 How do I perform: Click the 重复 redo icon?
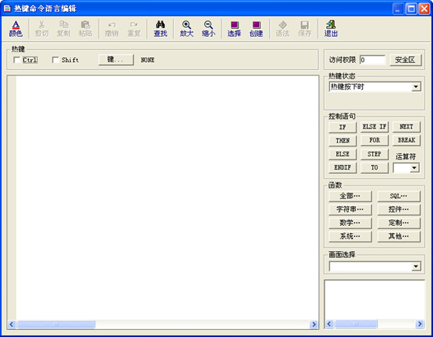click(x=134, y=29)
